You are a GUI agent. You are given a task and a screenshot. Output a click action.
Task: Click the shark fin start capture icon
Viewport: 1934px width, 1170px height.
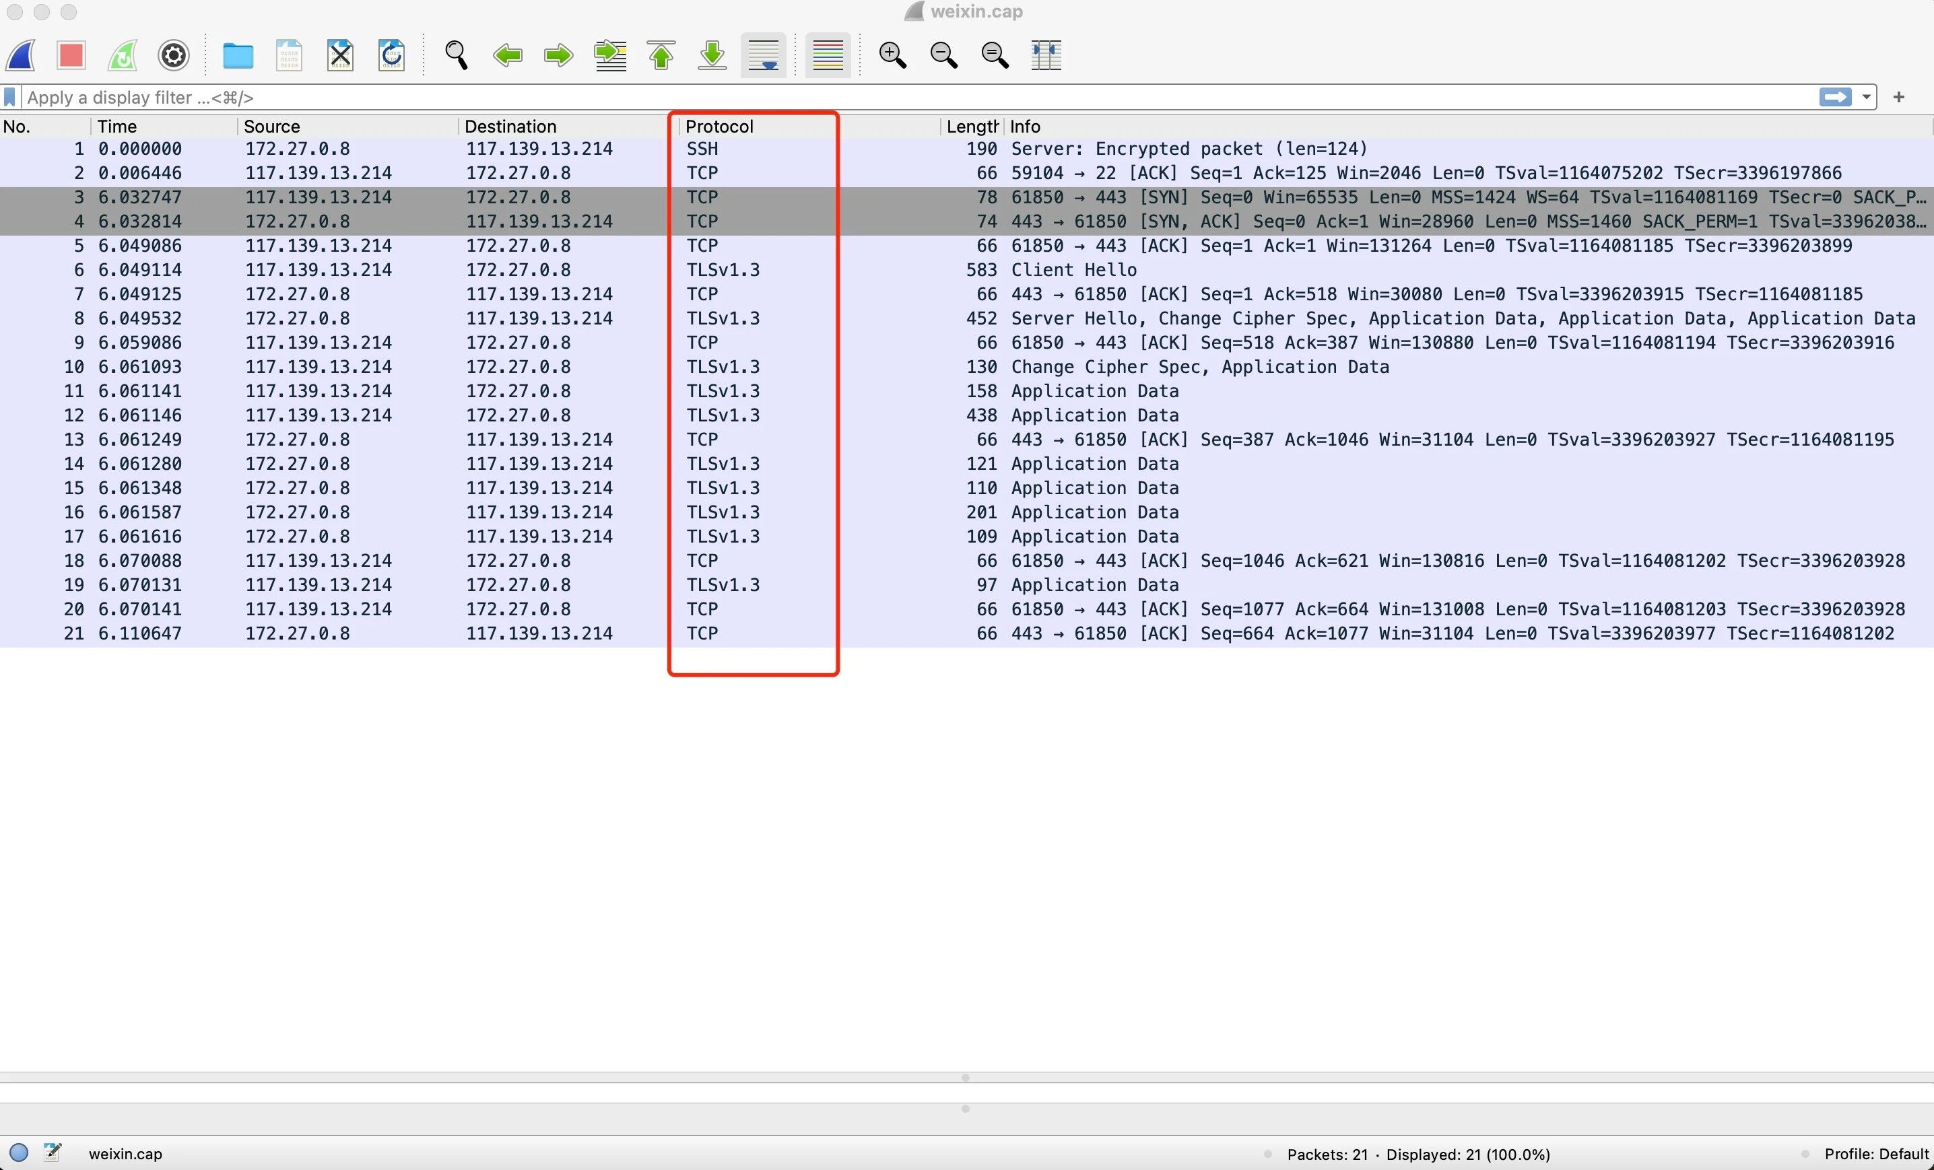(21, 56)
